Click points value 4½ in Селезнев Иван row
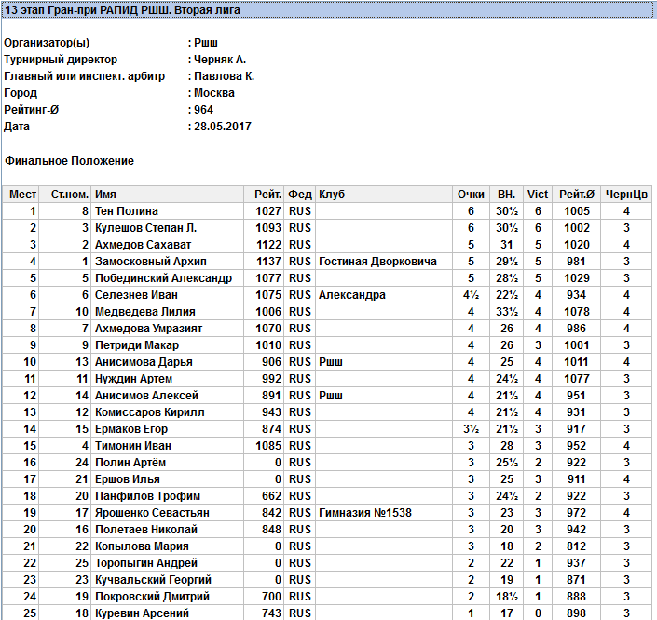Screen dimensions: 657x620 coord(471,295)
